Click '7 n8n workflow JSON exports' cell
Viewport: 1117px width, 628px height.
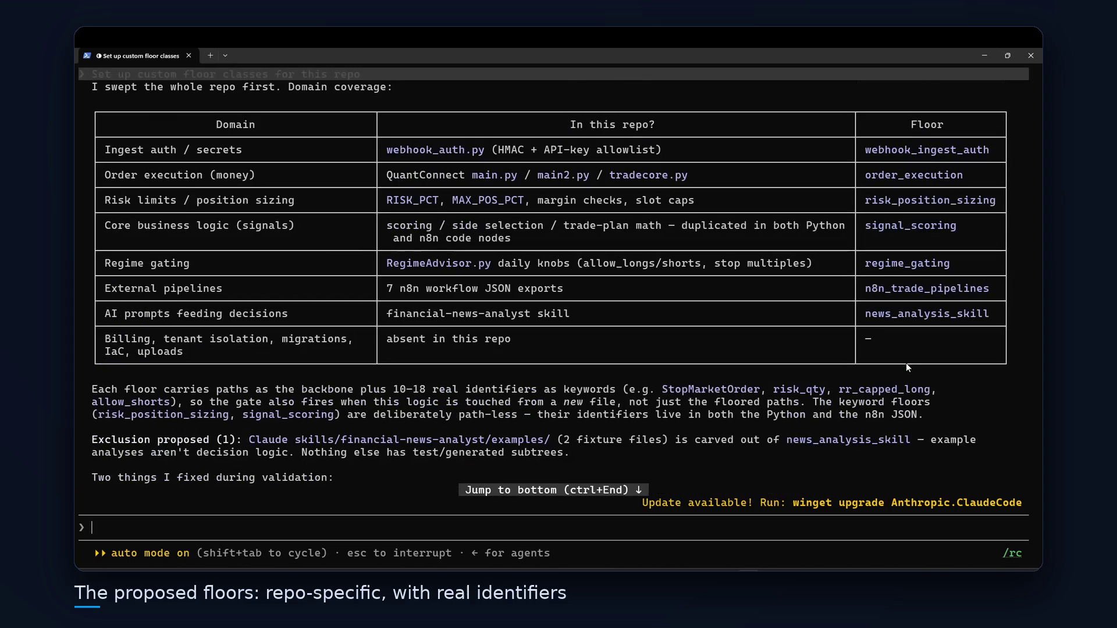click(x=616, y=288)
